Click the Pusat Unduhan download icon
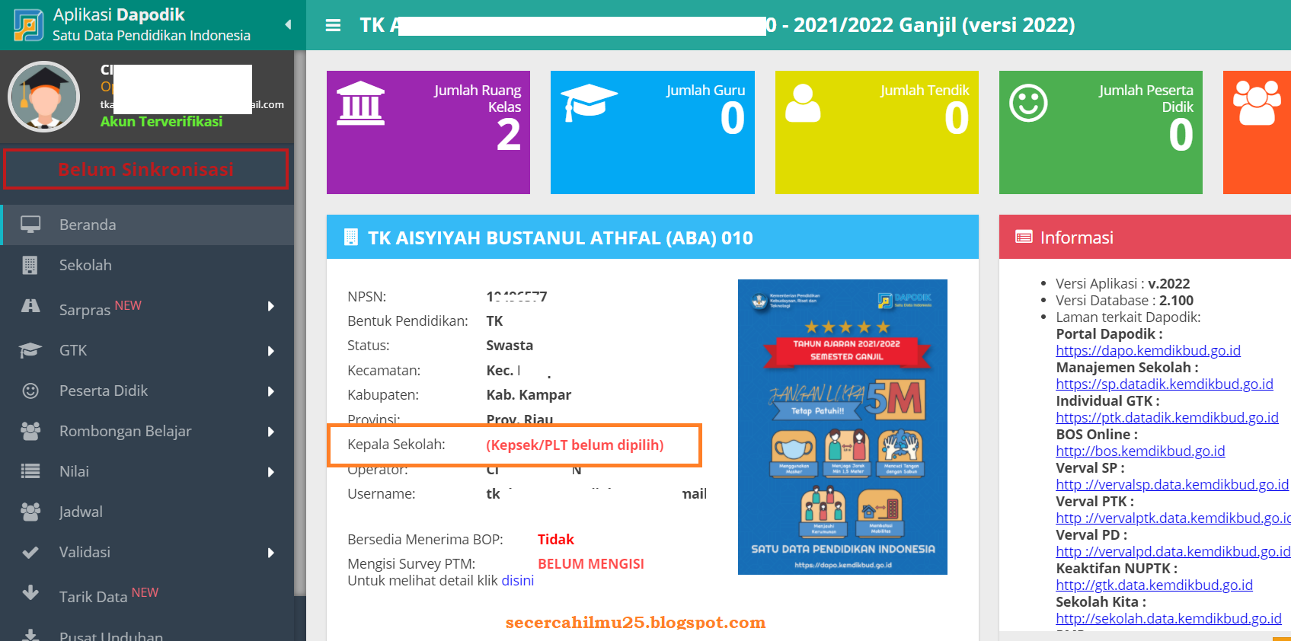The image size is (1291, 641). [x=30, y=634]
